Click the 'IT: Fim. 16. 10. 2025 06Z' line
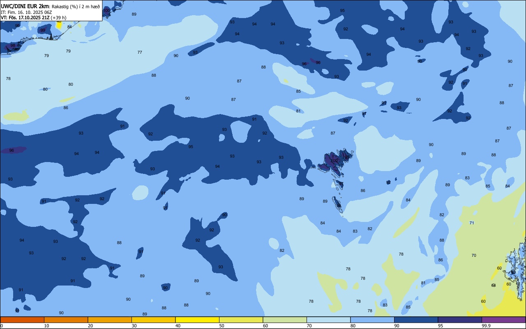This screenshot has height=329, width=526. point(26,12)
